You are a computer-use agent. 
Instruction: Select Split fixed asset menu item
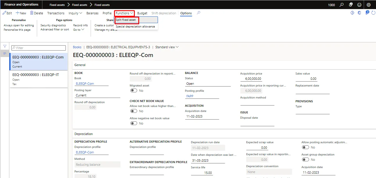[136, 20]
